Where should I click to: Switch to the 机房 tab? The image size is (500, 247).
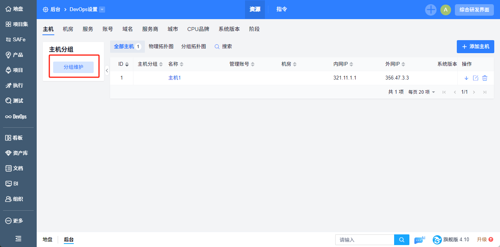[x=68, y=29]
